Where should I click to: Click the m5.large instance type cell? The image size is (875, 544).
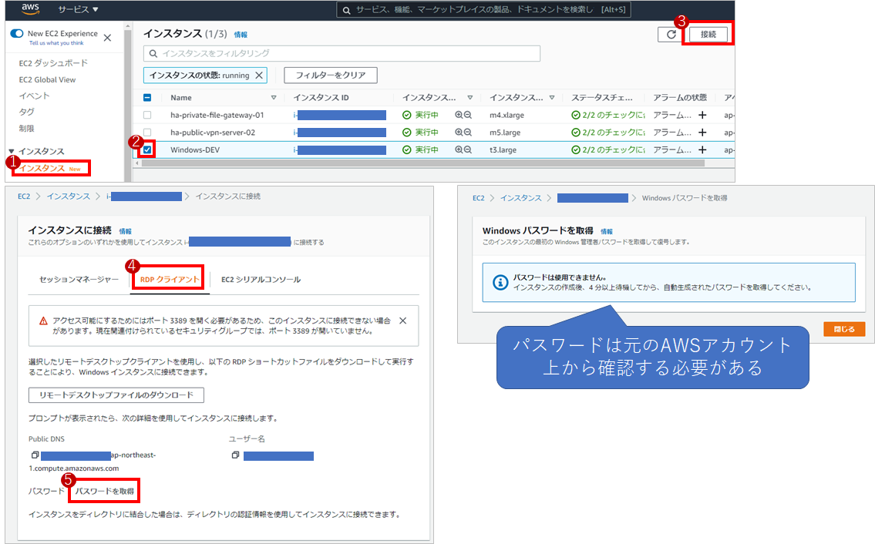click(505, 133)
